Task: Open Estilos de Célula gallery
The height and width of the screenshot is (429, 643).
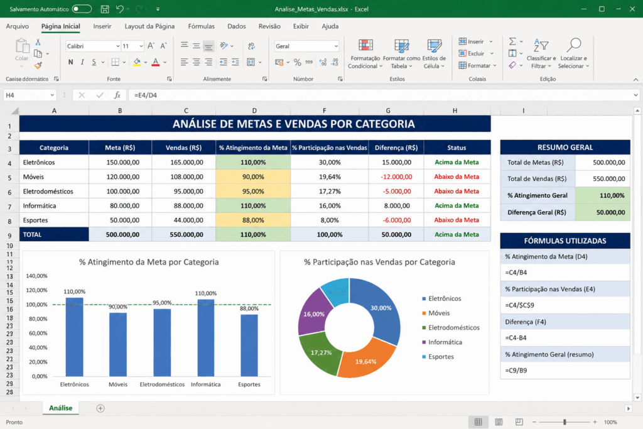Action: coord(434,54)
